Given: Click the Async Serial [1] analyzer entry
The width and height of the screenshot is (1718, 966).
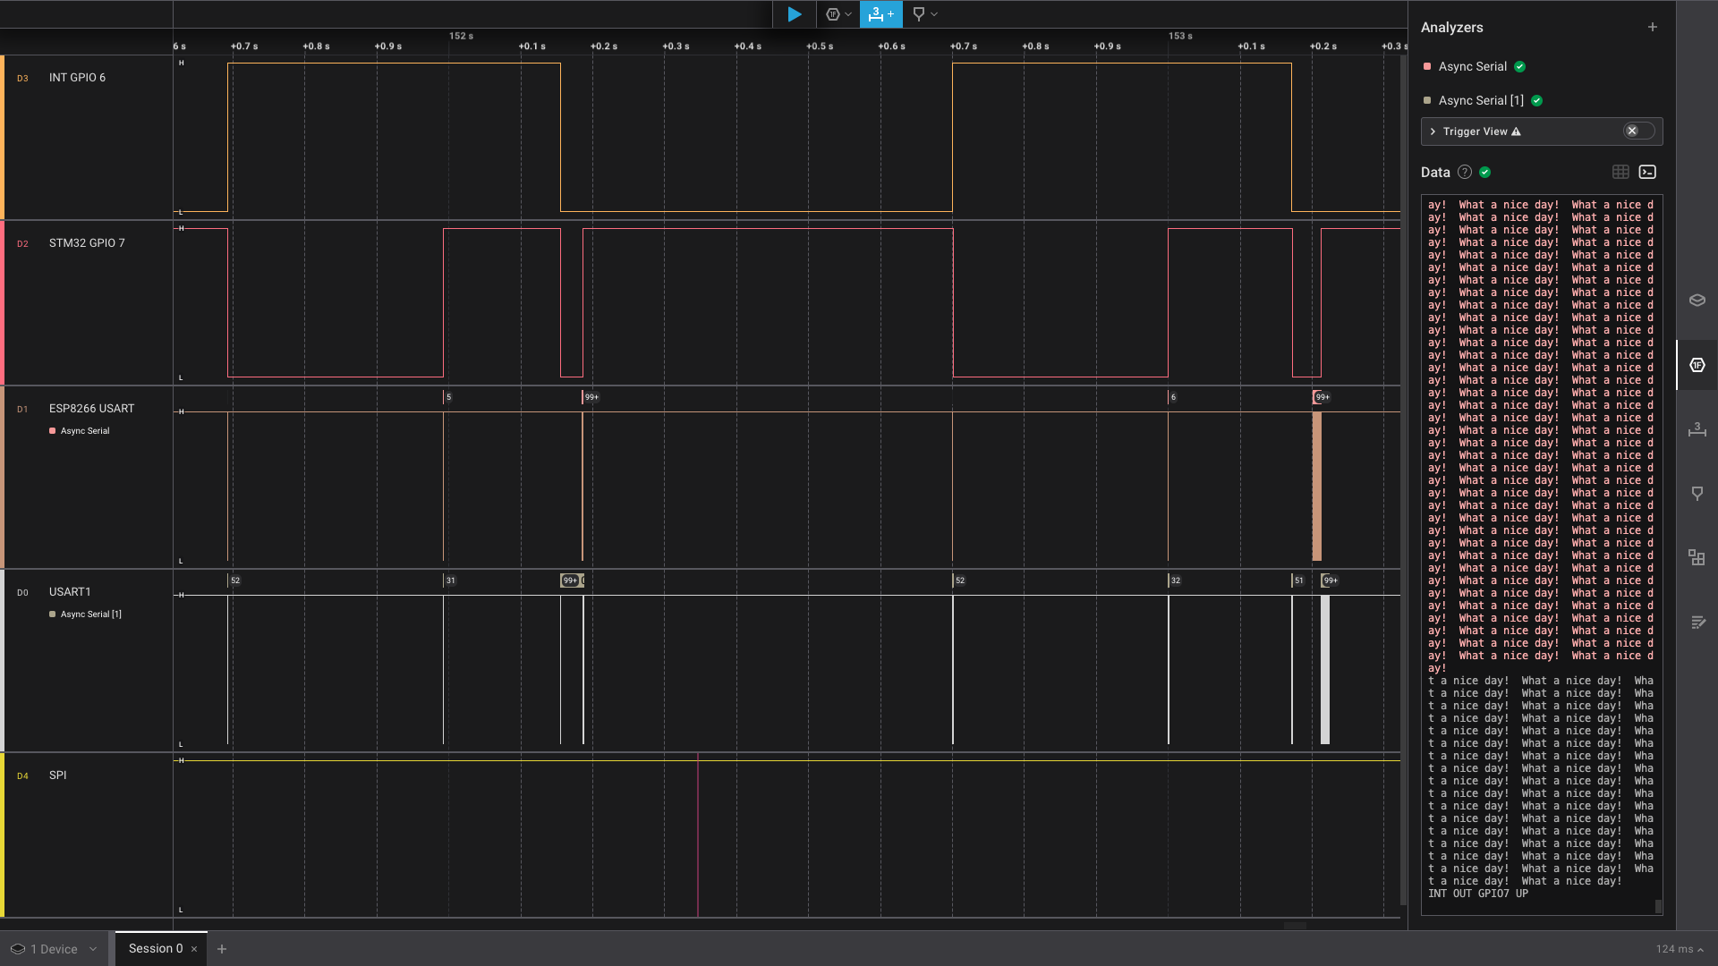Looking at the screenshot, I should [x=1480, y=100].
